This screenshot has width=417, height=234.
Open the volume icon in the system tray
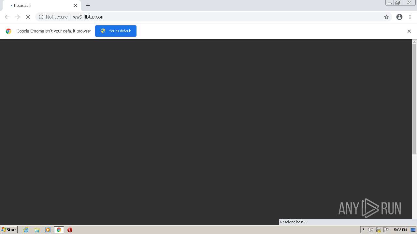click(x=370, y=230)
